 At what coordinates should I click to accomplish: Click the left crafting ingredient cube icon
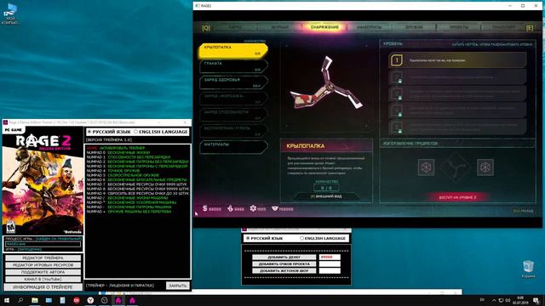426,167
